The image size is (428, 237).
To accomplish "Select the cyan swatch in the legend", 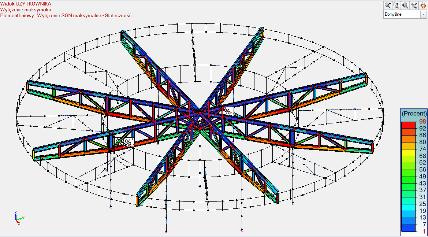I will tap(409, 207).
